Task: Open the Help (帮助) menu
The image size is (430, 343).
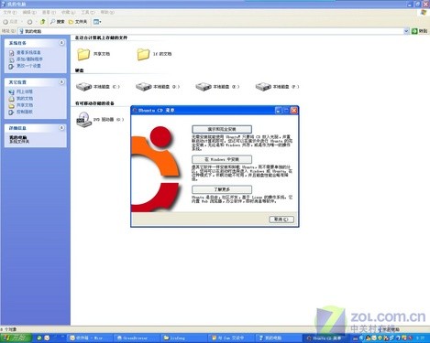Action: (x=107, y=12)
